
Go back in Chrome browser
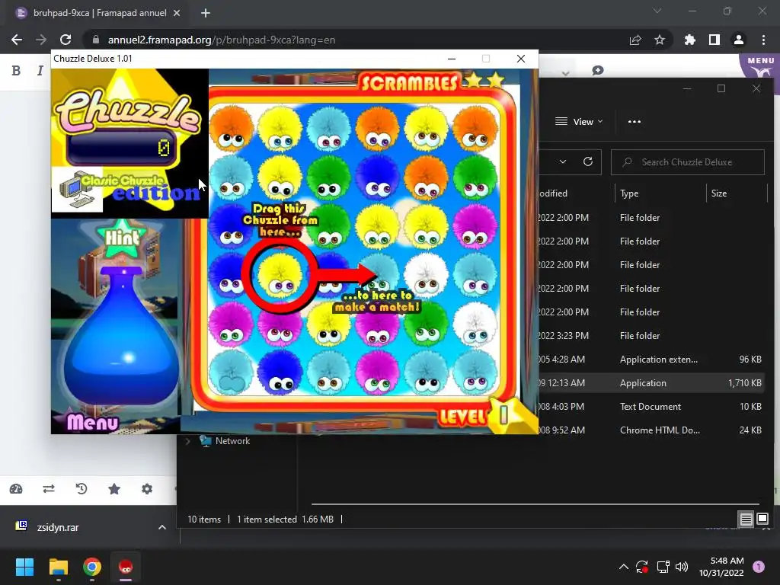click(x=17, y=40)
